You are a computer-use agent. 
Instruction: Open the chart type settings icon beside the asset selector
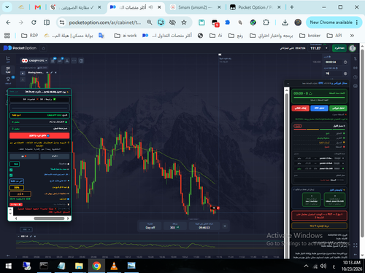coord(53,60)
